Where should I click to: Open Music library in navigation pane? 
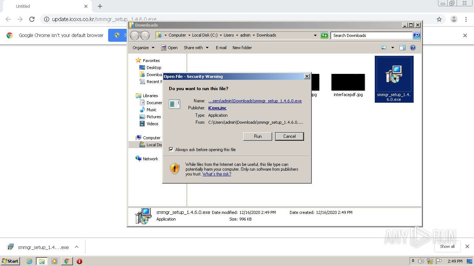[151, 110]
